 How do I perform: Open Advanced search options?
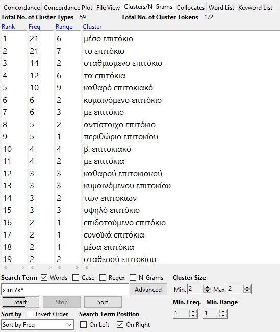[x=148, y=290]
